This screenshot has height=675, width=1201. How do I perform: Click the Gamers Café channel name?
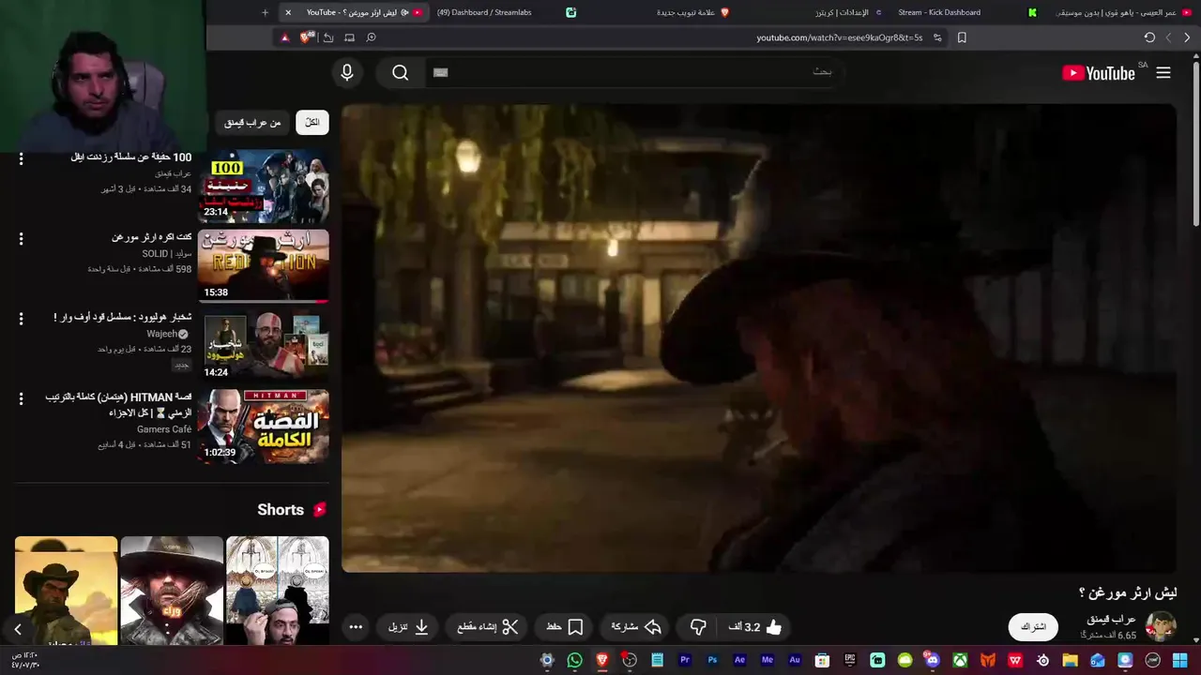pyautogui.click(x=164, y=429)
